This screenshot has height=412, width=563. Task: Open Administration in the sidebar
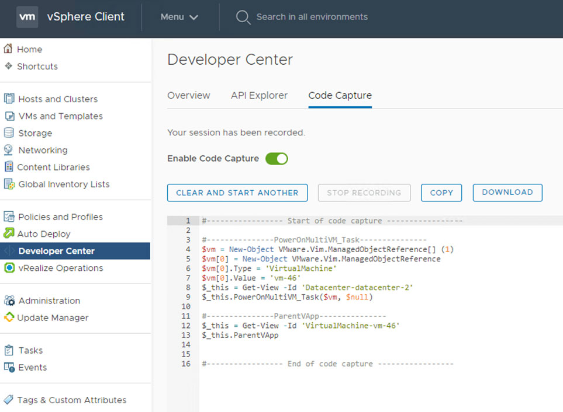coord(49,301)
